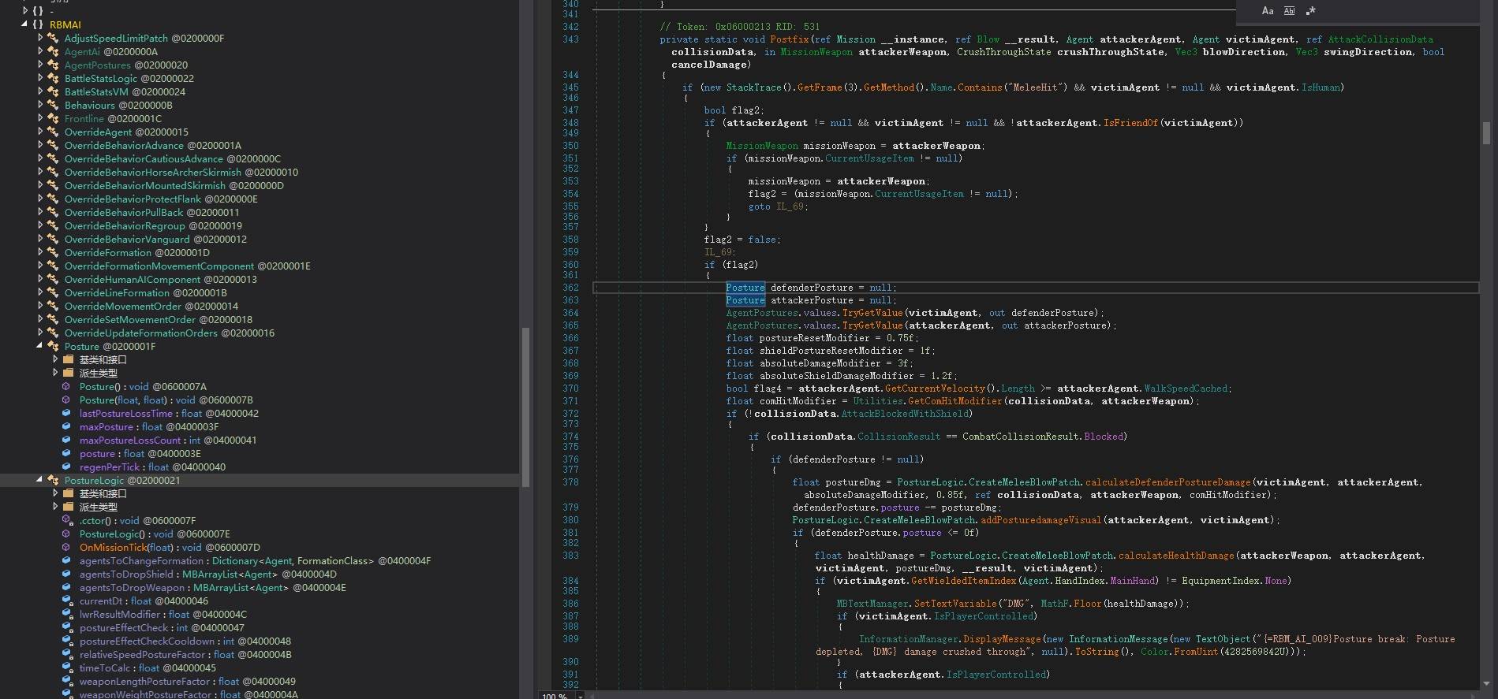
Task: Follow calculateHealthDamage method link in code
Action: (x=1175, y=556)
